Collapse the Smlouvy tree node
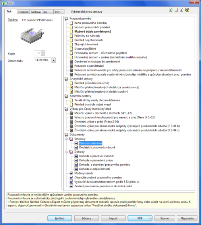 [66, 139]
